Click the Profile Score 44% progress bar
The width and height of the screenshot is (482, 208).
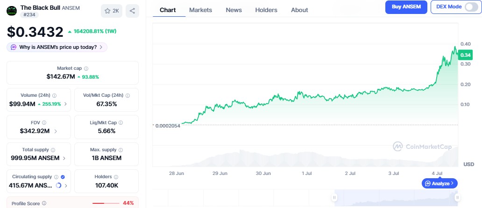coord(106,203)
